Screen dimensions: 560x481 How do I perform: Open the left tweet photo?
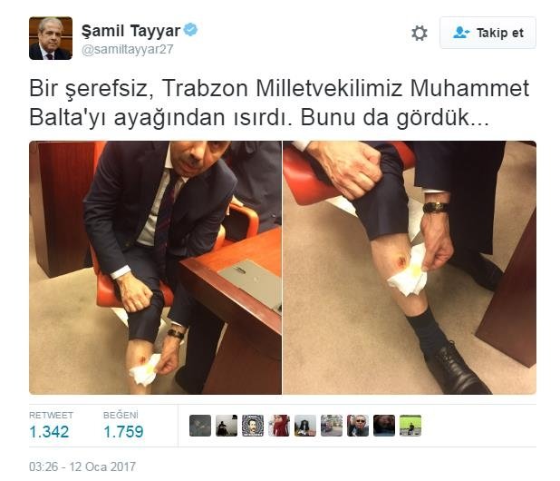click(155, 268)
